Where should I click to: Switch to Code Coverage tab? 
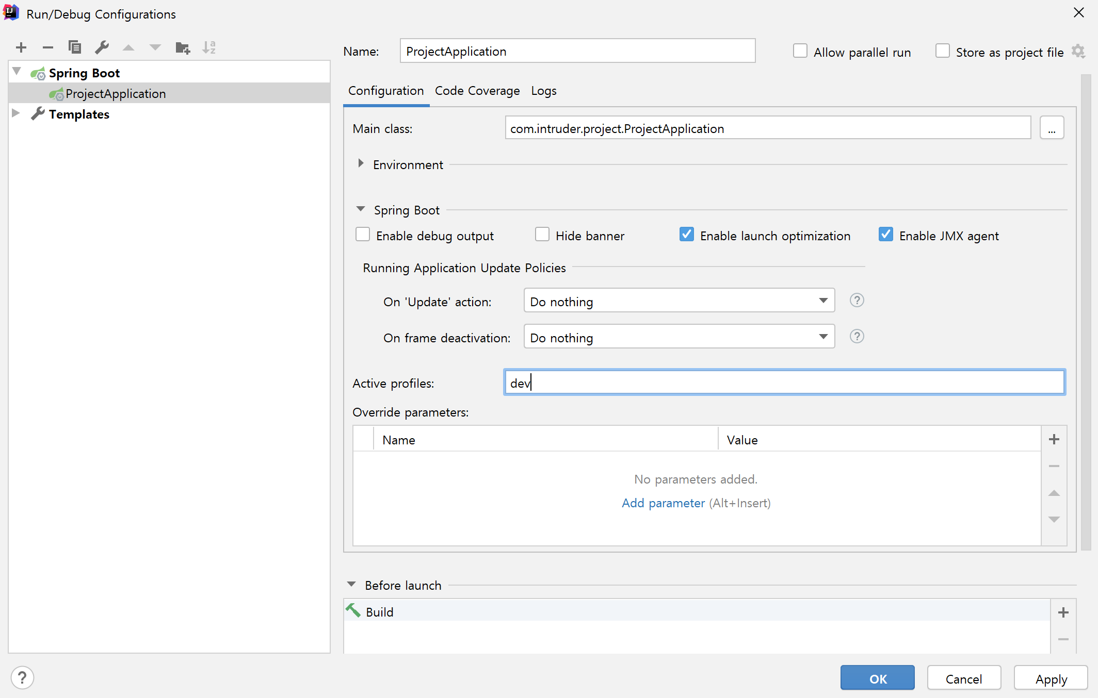tap(477, 91)
